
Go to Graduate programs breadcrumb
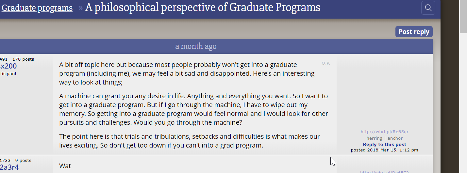click(37, 8)
